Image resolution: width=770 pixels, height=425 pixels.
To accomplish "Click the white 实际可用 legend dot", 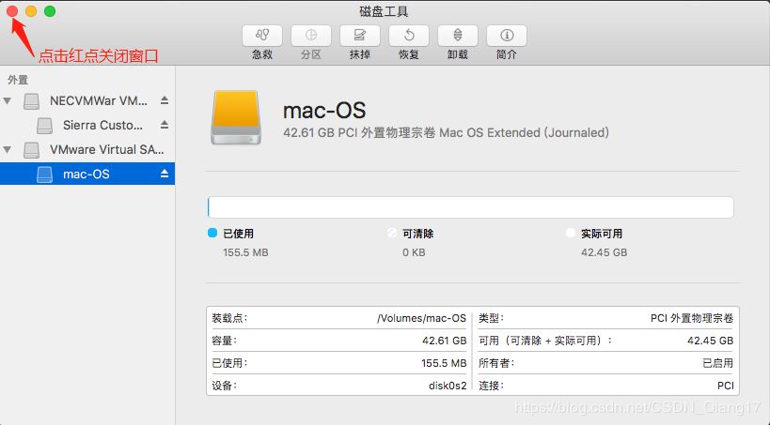I will 570,233.
